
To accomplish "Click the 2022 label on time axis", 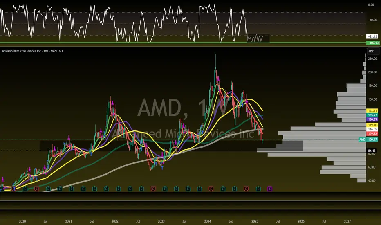I will point(115,221).
